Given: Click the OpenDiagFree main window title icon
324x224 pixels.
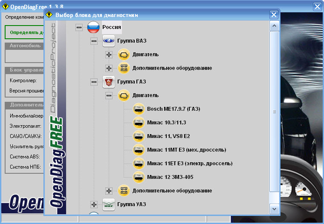Looking at the screenshot, I should click(5, 6).
